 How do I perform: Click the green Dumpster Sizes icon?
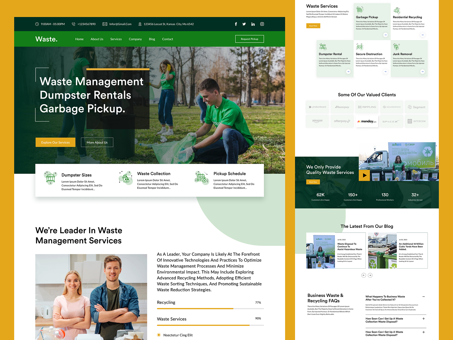point(50,177)
